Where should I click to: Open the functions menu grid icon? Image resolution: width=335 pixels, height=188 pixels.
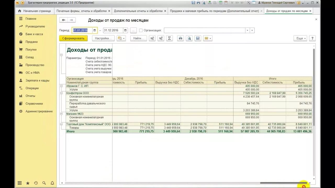tap(20, 183)
